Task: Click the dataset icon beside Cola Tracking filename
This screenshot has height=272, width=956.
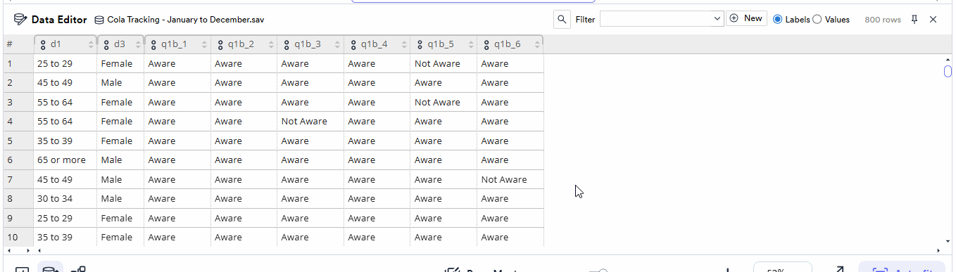Action: (x=99, y=20)
